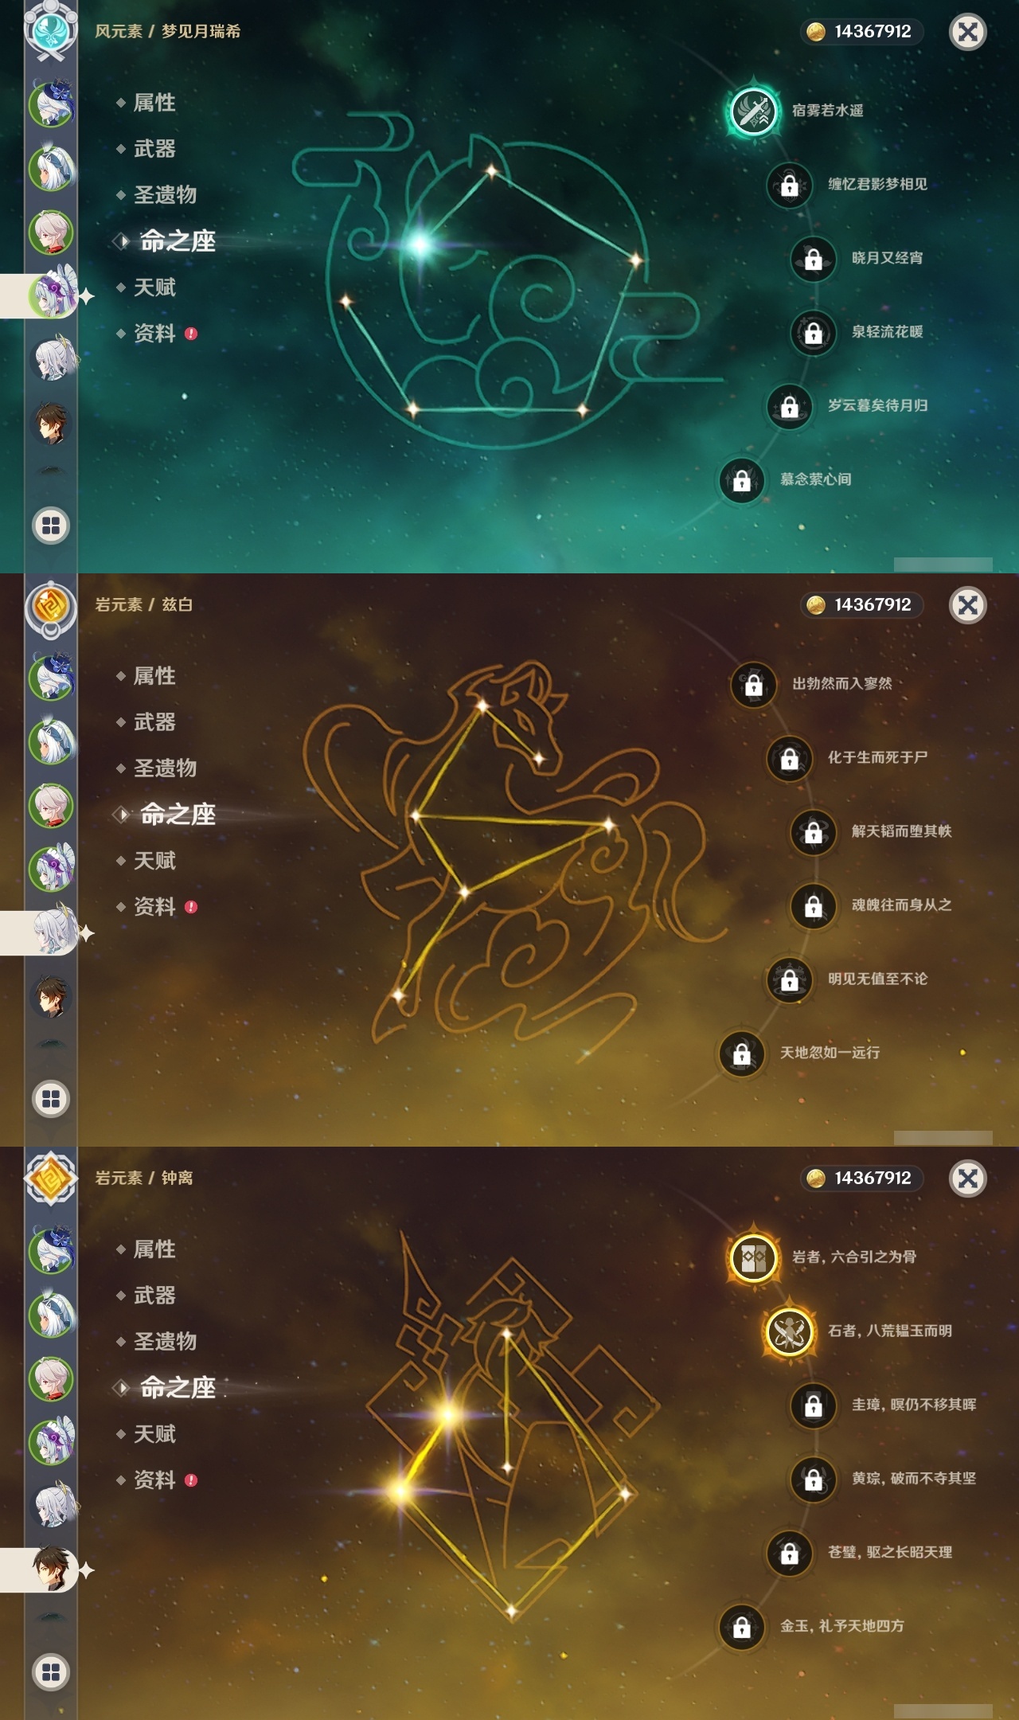Close the 钟离 constellation screen
The width and height of the screenshot is (1019, 1720).
pyautogui.click(x=968, y=1179)
